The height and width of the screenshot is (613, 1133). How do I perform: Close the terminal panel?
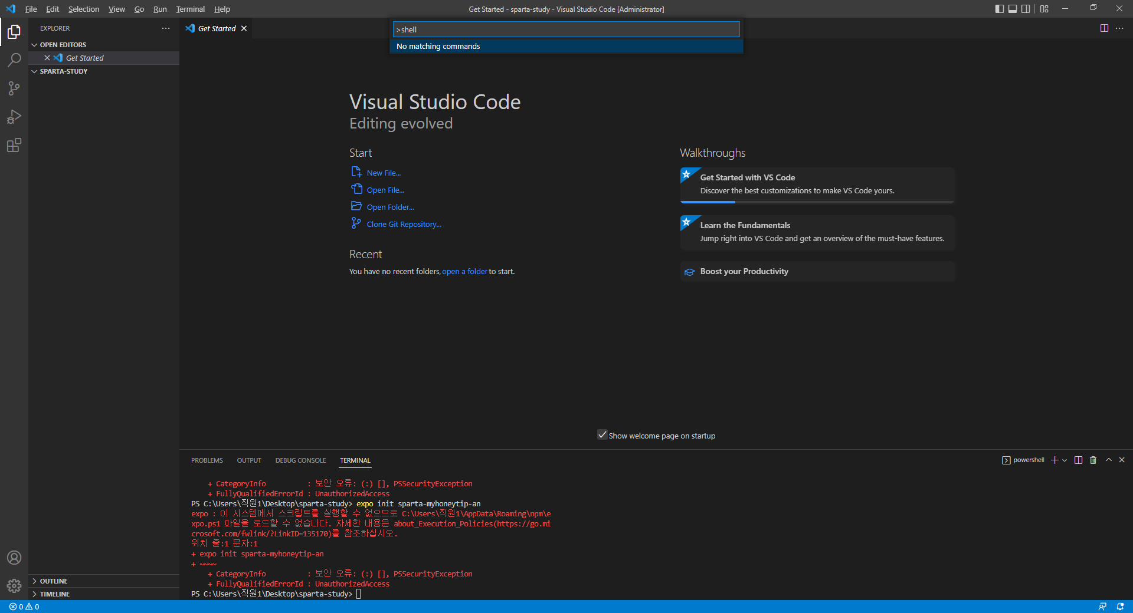click(1122, 460)
